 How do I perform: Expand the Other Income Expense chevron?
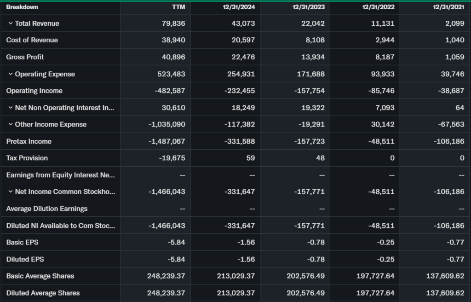10,124
